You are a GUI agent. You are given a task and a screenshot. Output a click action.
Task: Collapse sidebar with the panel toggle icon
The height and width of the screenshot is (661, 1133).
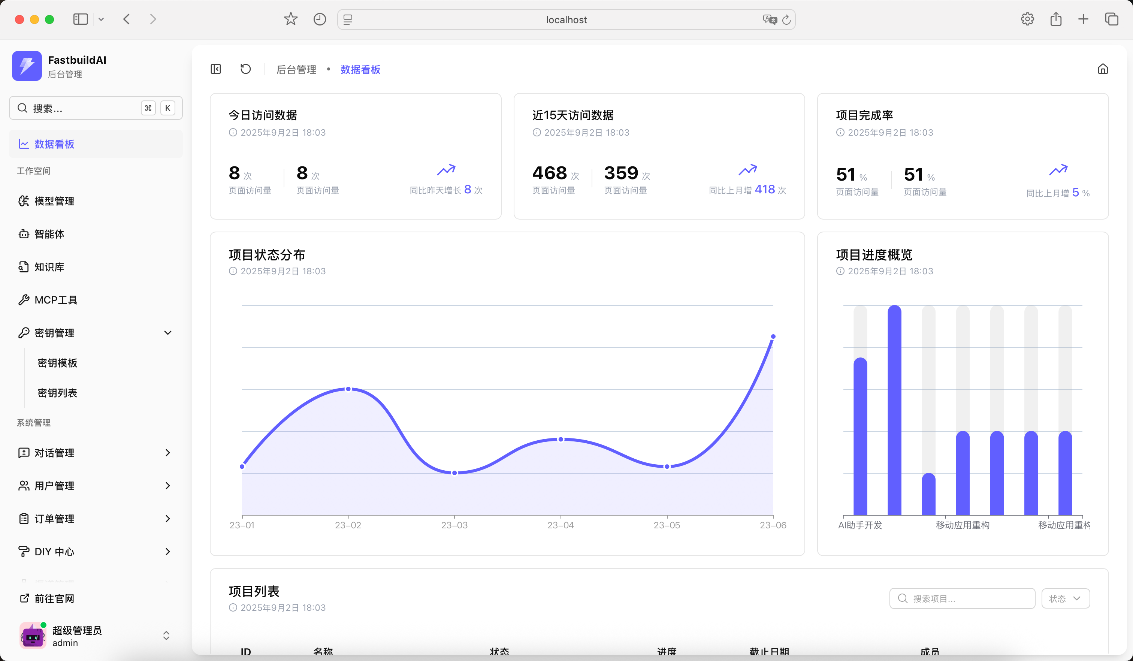(x=216, y=69)
